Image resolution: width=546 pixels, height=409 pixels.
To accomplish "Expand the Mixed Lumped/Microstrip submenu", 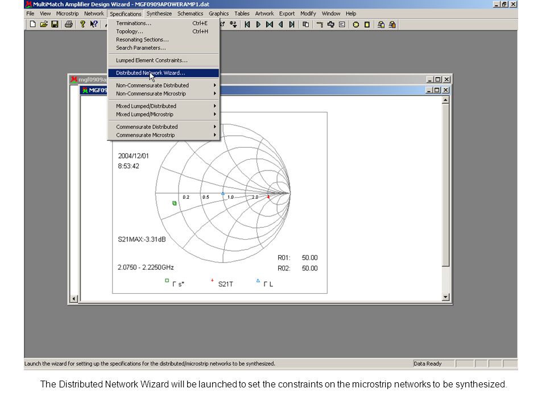I will (x=164, y=114).
